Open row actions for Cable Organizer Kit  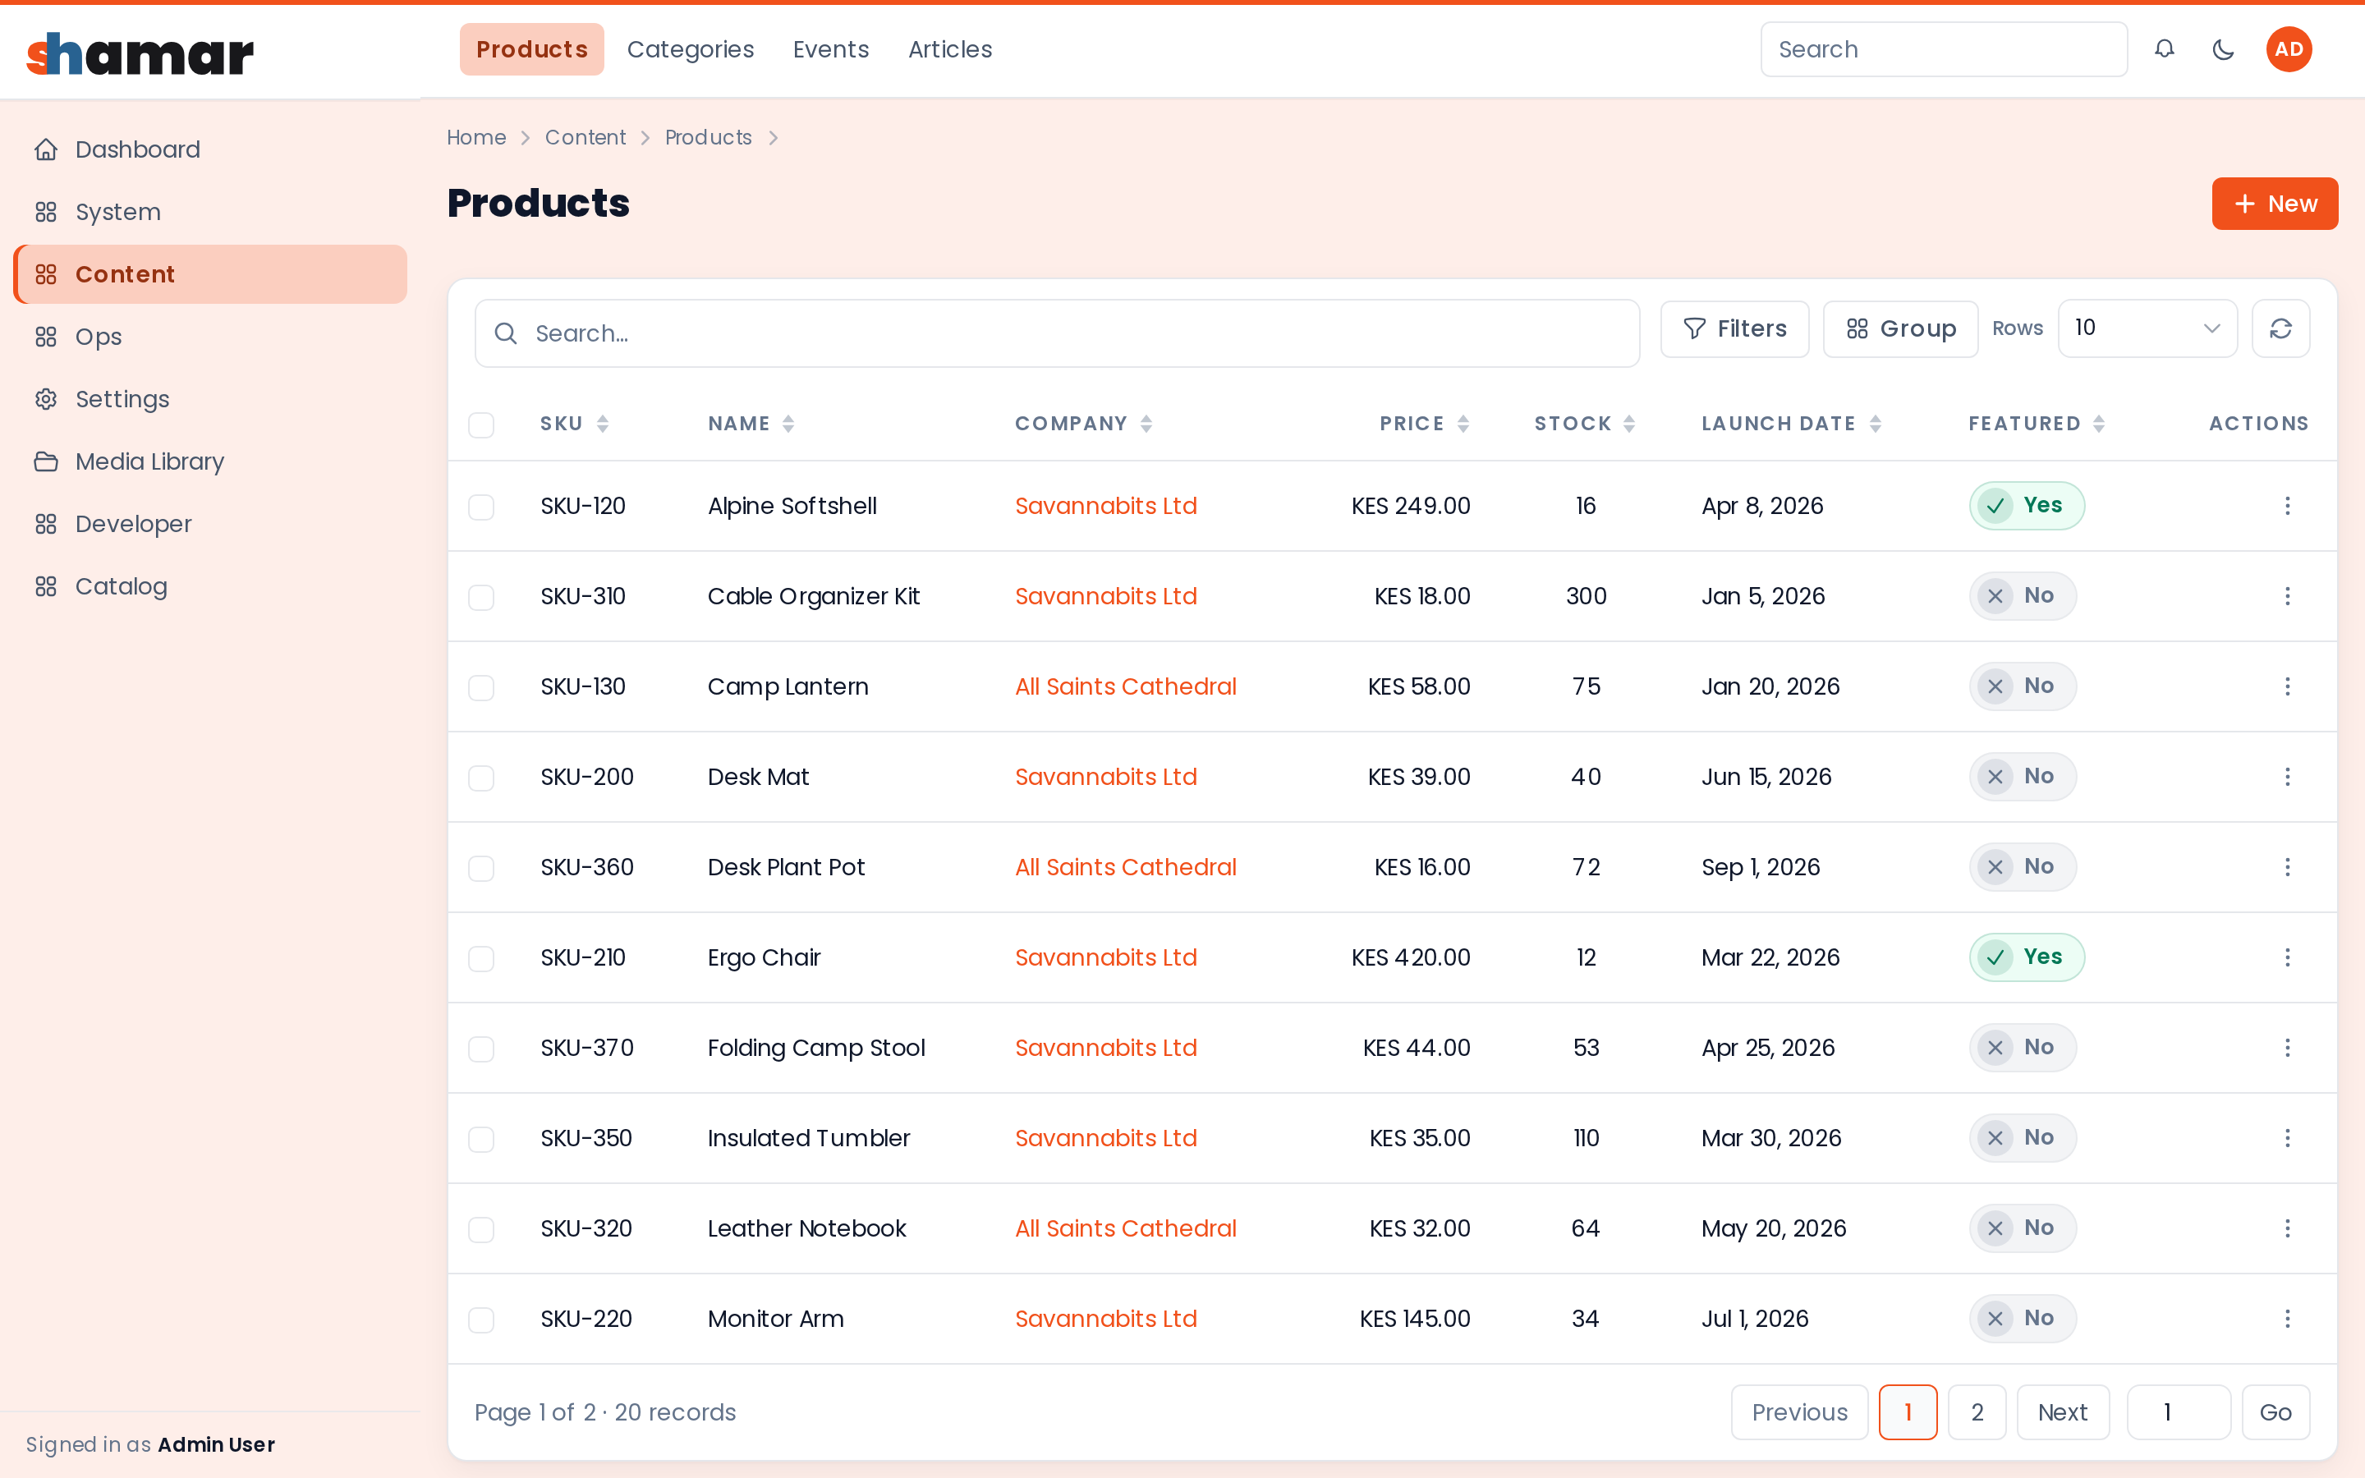point(2287,596)
